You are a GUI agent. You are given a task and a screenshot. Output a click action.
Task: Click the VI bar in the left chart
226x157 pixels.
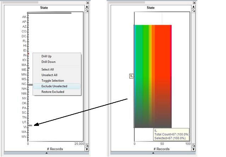pos(30,125)
